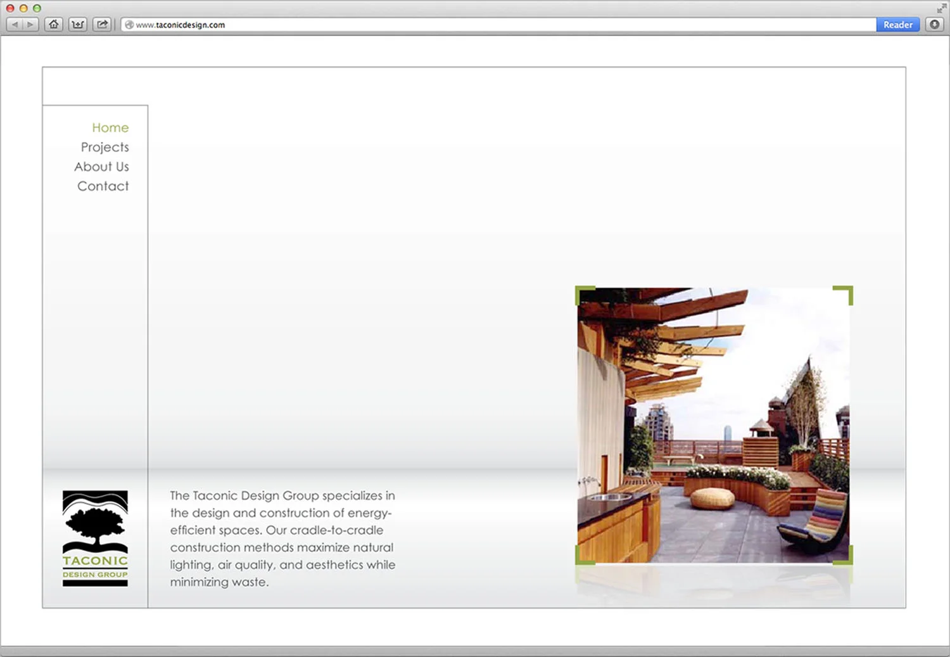This screenshot has width=950, height=657.
Task: Open the Share menu icon
Action: tap(101, 23)
